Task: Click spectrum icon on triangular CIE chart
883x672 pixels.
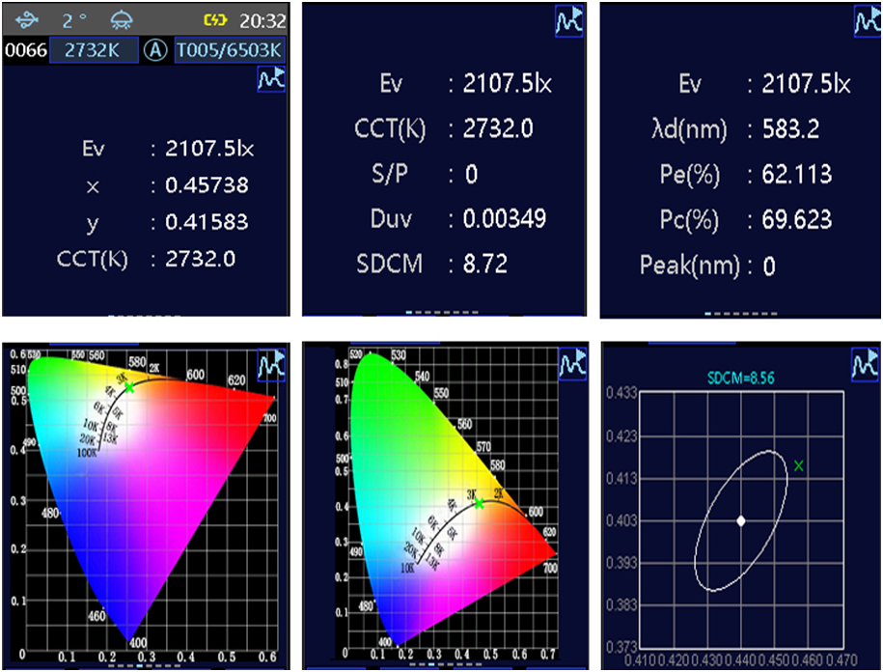Action: [x=270, y=364]
